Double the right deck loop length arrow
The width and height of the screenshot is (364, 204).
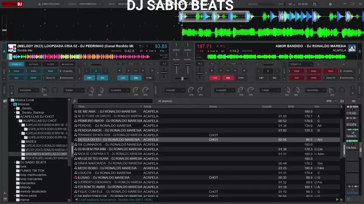(277, 71)
